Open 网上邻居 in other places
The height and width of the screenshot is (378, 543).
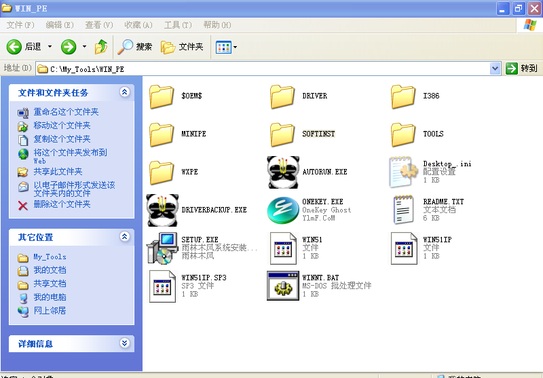pyautogui.click(x=50, y=311)
